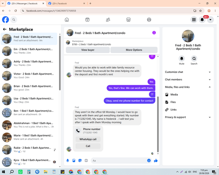
Task: Click the WhatsApp call button
Action: pyautogui.click(x=88, y=139)
